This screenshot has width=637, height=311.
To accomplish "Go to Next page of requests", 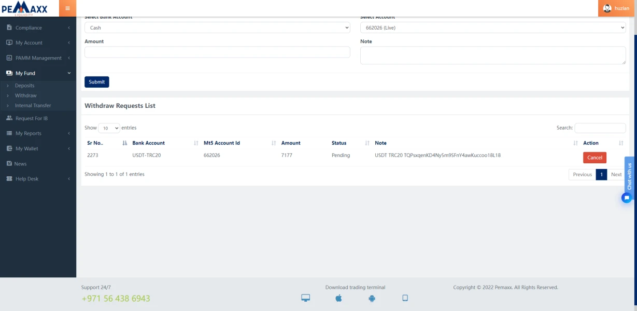I will [616, 174].
